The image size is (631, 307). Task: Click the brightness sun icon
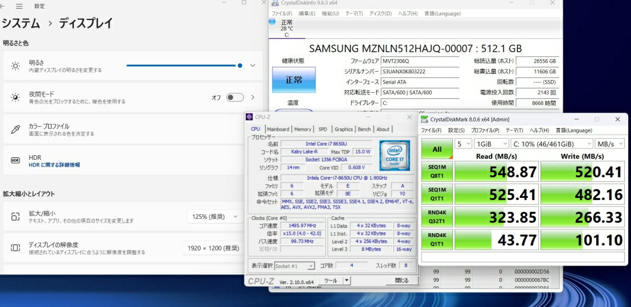(x=15, y=66)
